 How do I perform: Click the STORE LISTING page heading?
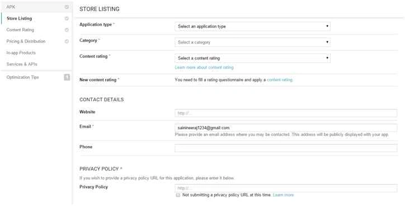point(100,9)
